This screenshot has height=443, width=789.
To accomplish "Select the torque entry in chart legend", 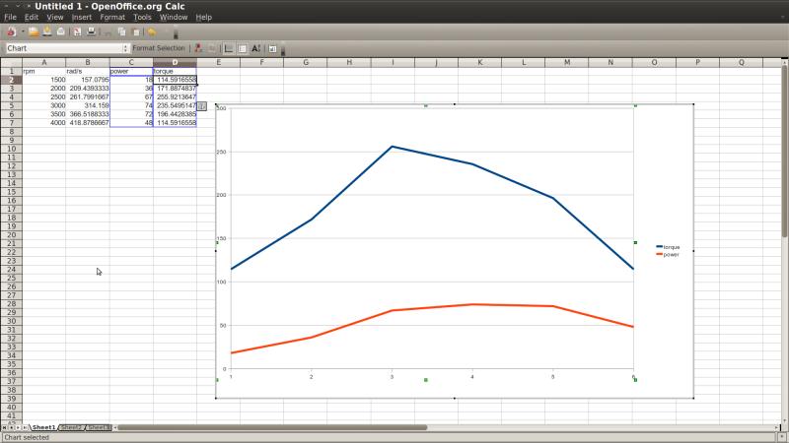I will [x=671, y=247].
